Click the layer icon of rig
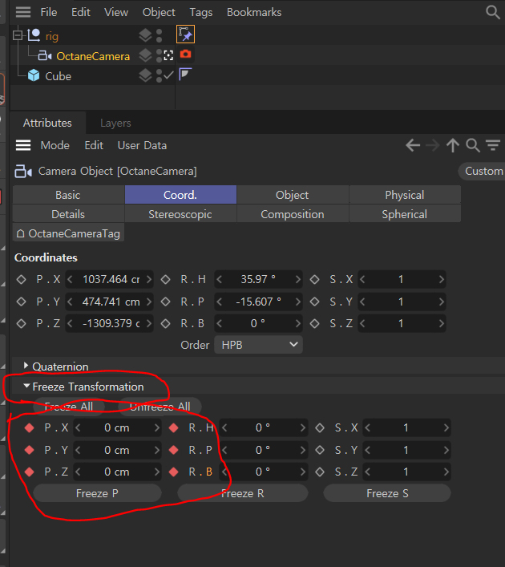This screenshot has width=505, height=567. [x=145, y=35]
